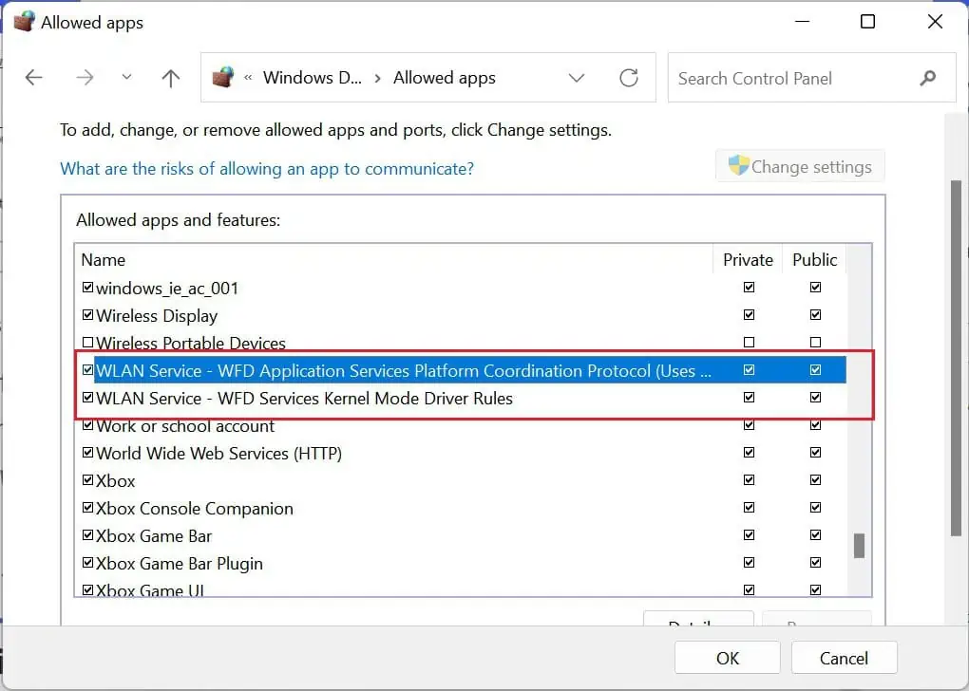This screenshot has width=969, height=691.
Task: Click the apps list scrollbar thumb
Action: (859, 546)
